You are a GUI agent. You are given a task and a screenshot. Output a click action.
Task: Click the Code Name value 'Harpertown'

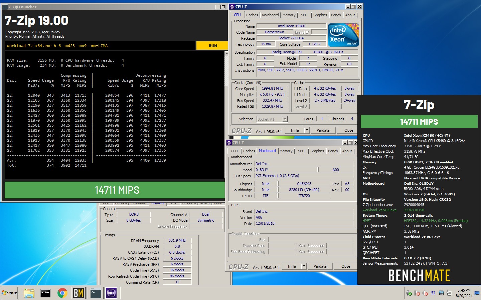point(274,32)
